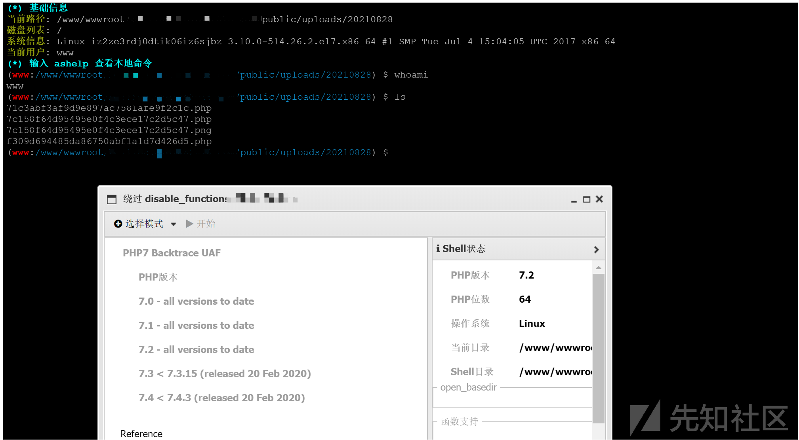Click the info icon next to Shell状态
This screenshot has height=440, width=799.
click(438, 249)
